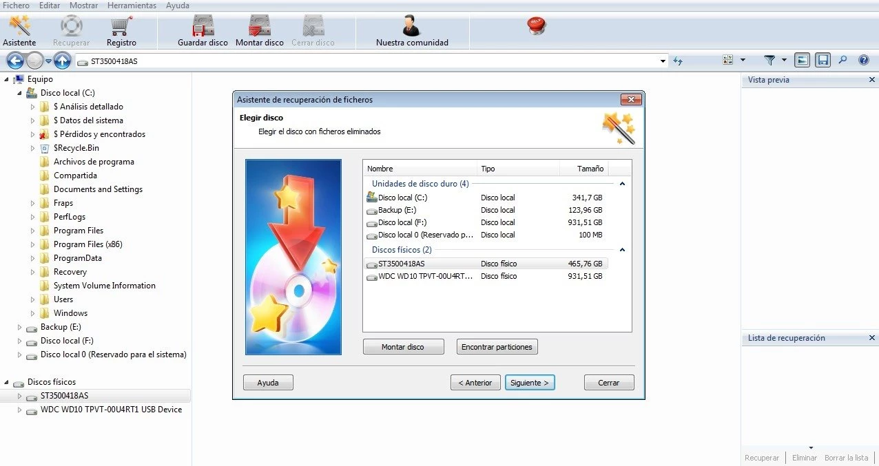Image resolution: width=879 pixels, height=466 pixels.
Task: Open Registro shopping cart icon
Action: pos(121,26)
